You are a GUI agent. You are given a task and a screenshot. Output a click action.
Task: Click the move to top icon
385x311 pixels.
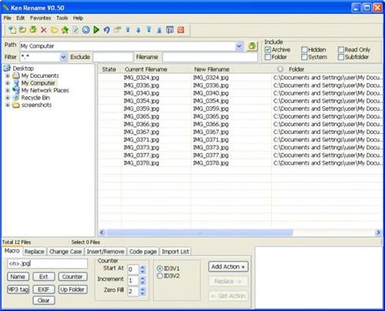pos(149,30)
